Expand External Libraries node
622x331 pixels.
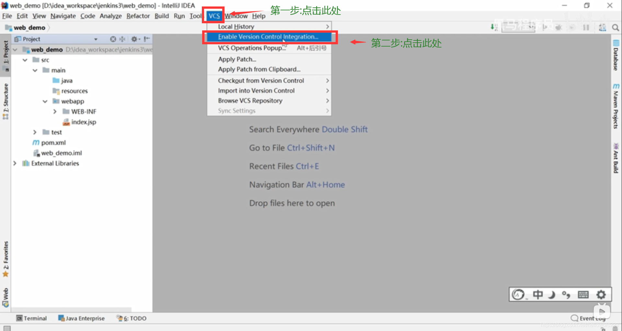(15, 164)
